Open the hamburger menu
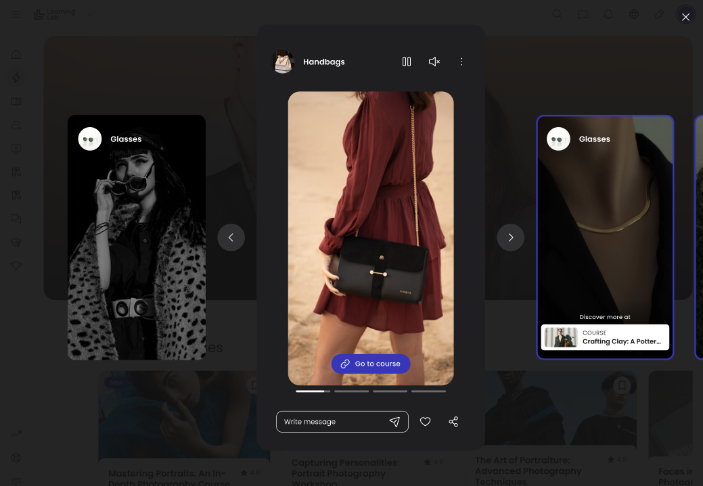This screenshot has width=703, height=486. point(16,14)
